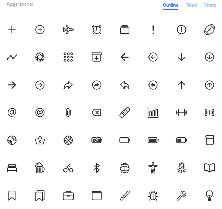
Task: Click the beer mug icon
Action: (40, 168)
